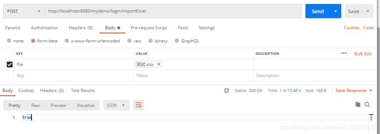The width and height of the screenshot is (380, 134).
Task: Click the request URL field
Action: click(x=173, y=11)
